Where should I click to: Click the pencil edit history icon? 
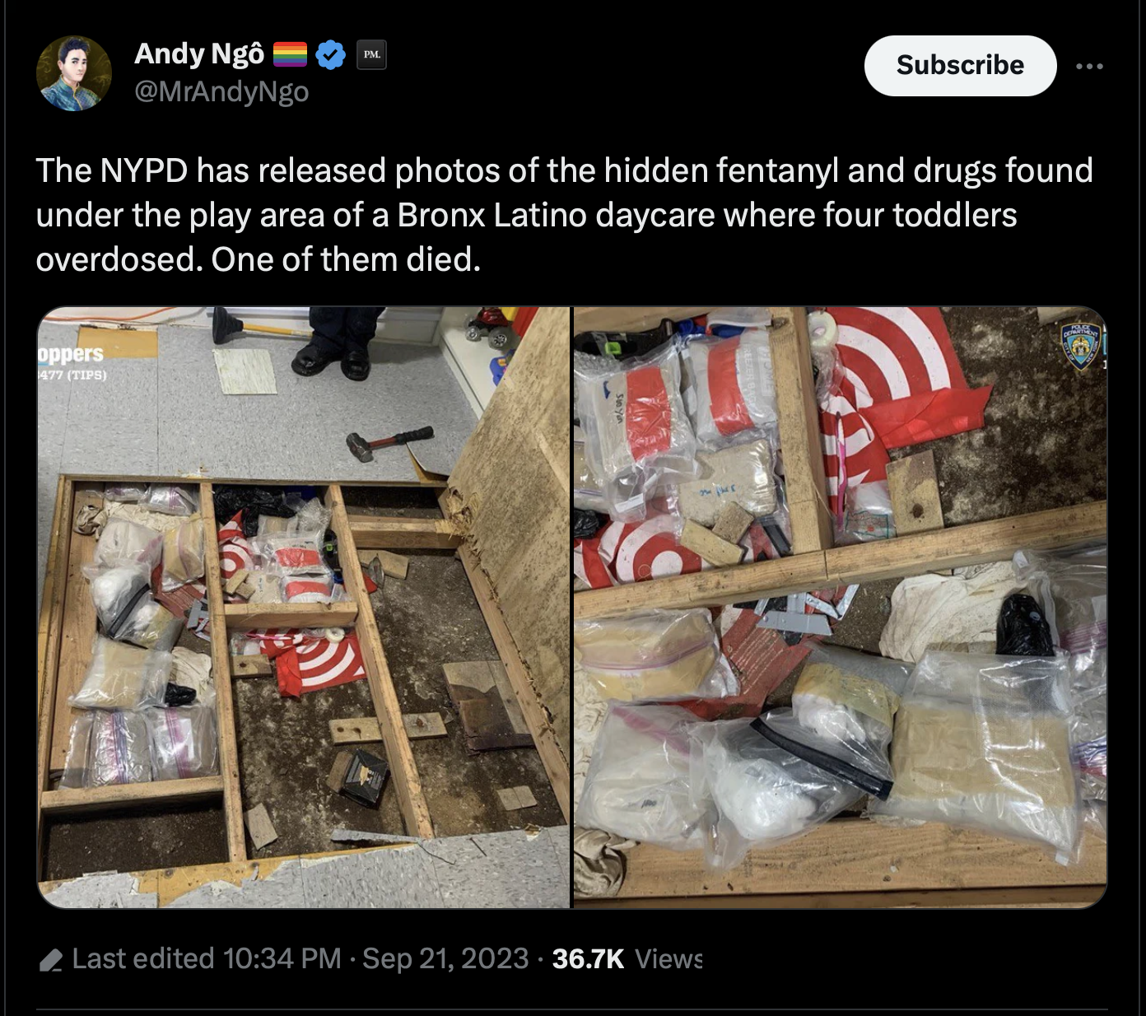tap(51, 960)
